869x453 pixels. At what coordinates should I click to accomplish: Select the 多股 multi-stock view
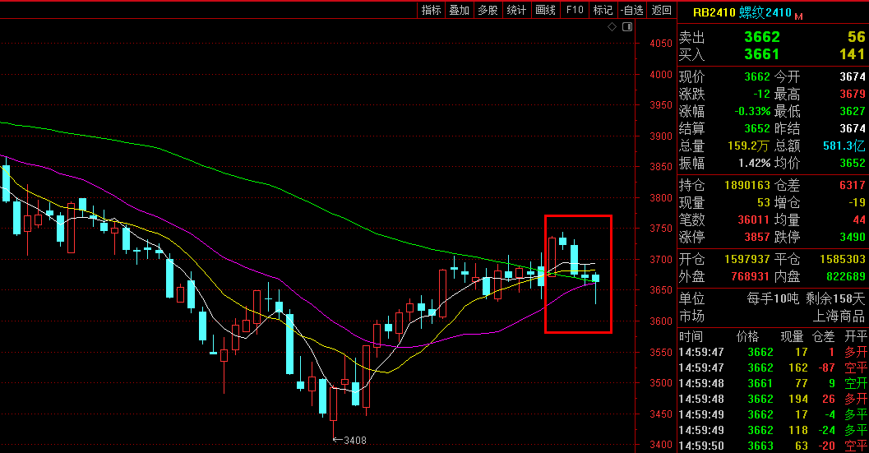(x=488, y=10)
